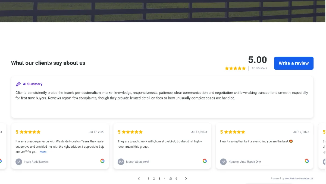Click the MA avatar for Munaf Abdulateef
Viewport: 326px width, 184px height.
pos(121,162)
